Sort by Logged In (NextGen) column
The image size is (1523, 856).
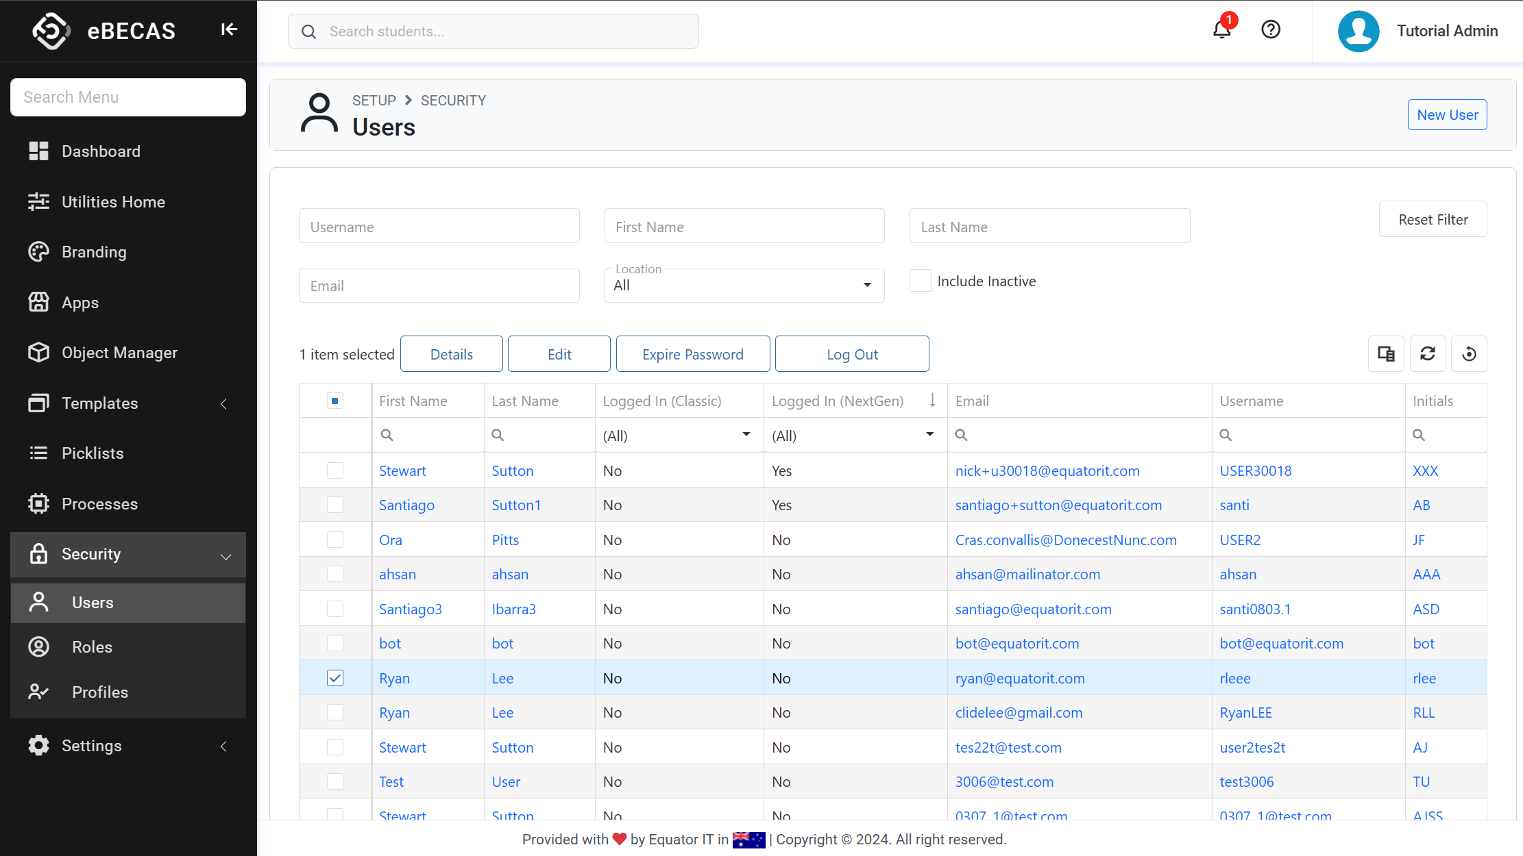tap(838, 401)
